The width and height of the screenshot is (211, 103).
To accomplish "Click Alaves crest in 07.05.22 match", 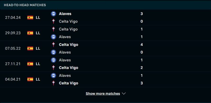I will tap(54, 52).
